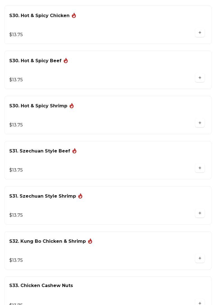Open S30. Hot & Spicy Chicken item title
Image resolution: width=216 pixels, height=305 pixels.
pyautogui.click(x=39, y=16)
